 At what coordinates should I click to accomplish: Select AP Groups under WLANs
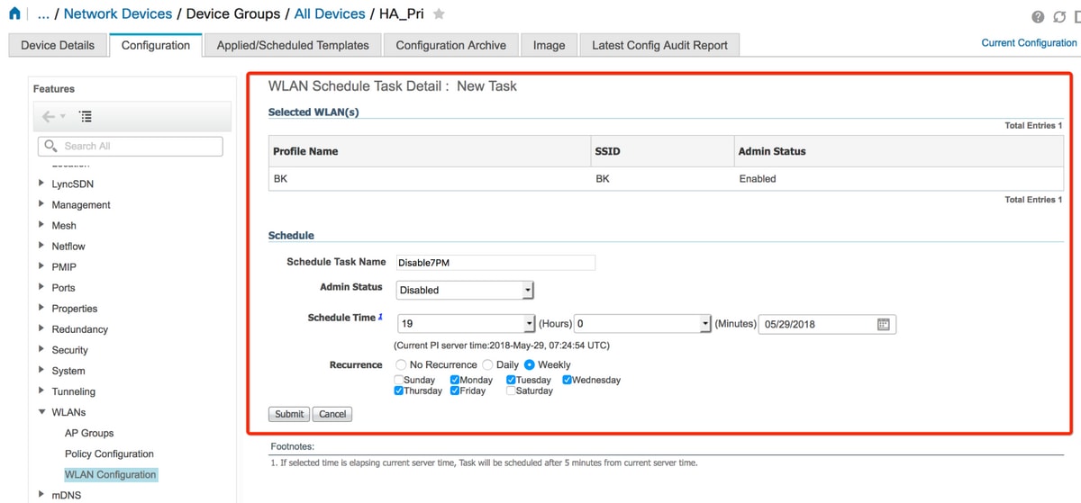click(89, 433)
